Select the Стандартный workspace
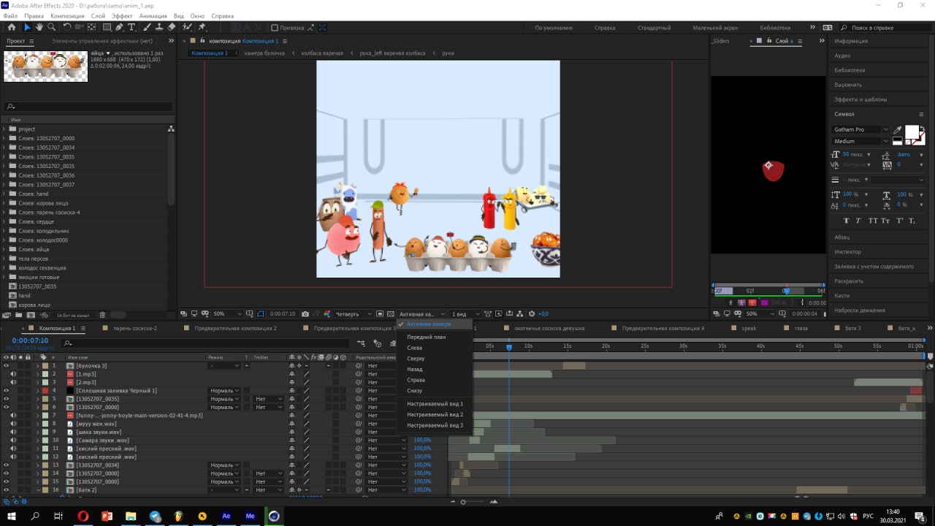 click(x=654, y=28)
